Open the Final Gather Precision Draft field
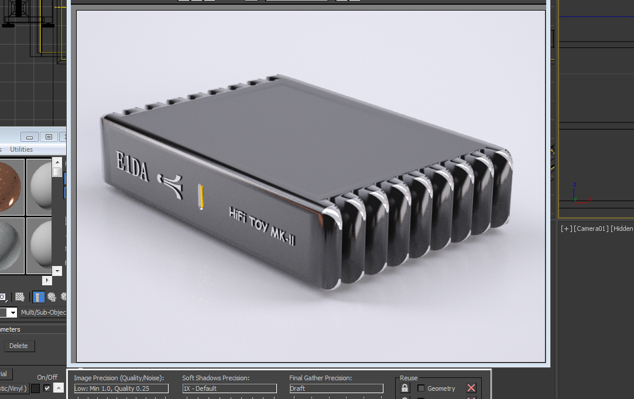 click(336, 388)
